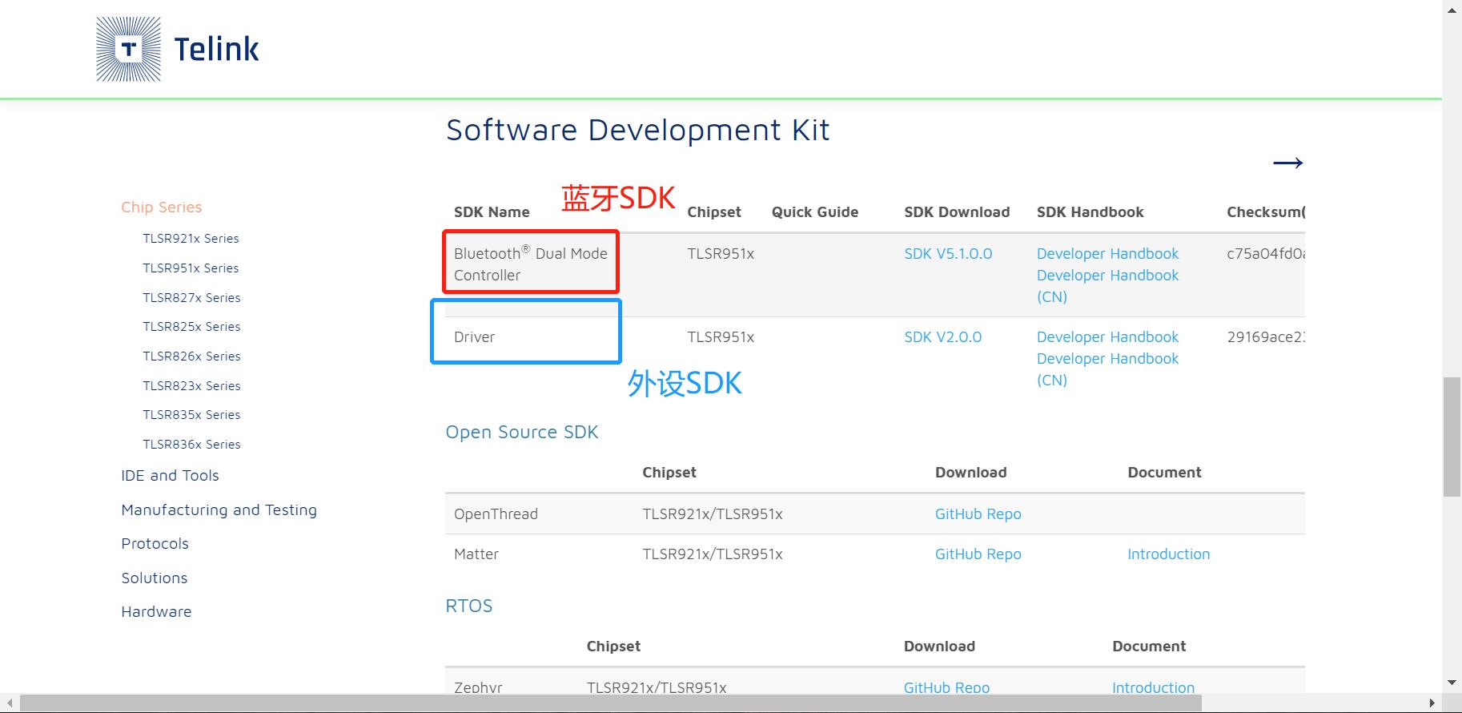Click the Software Development Kit heading
The width and height of the screenshot is (1462, 713).
[x=637, y=131]
